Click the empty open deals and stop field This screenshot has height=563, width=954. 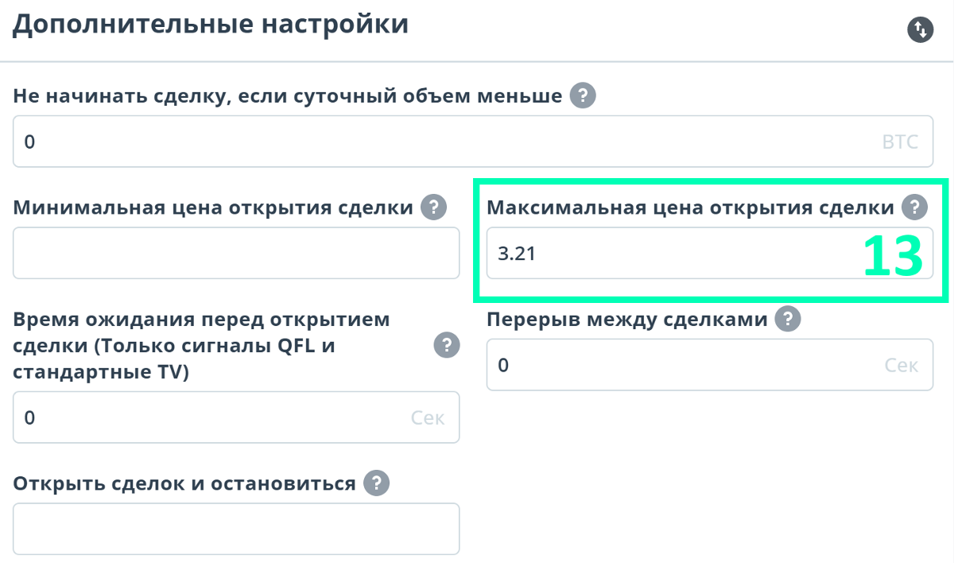pos(236,529)
